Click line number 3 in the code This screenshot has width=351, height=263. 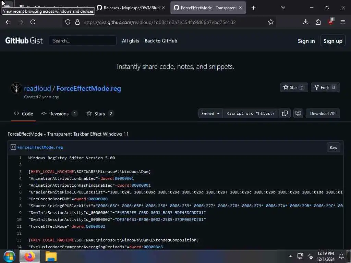(x=20, y=172)
